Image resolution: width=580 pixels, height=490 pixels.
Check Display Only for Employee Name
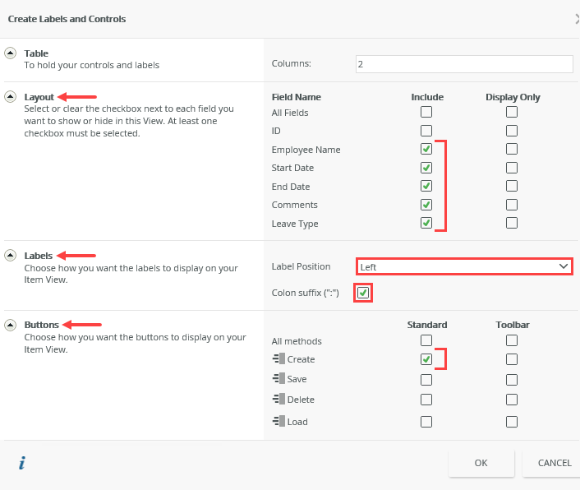(x=512, y=149)
